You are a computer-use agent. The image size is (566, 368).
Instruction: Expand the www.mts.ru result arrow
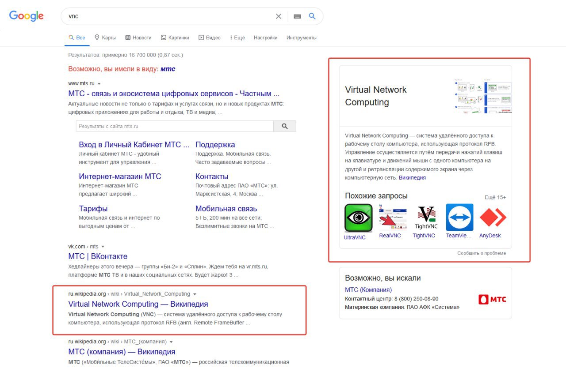tap(99, 84)
